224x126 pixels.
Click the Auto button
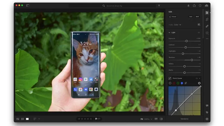click(191, 17)
